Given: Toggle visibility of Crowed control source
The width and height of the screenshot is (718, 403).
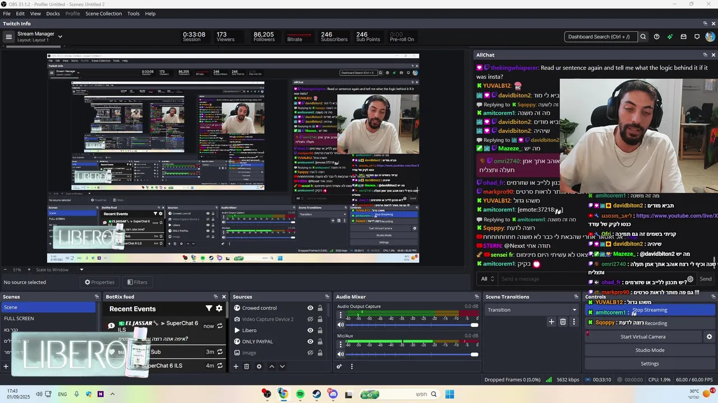Looking at the screenshot, I should pyautogui.click(x=310, y=308).
